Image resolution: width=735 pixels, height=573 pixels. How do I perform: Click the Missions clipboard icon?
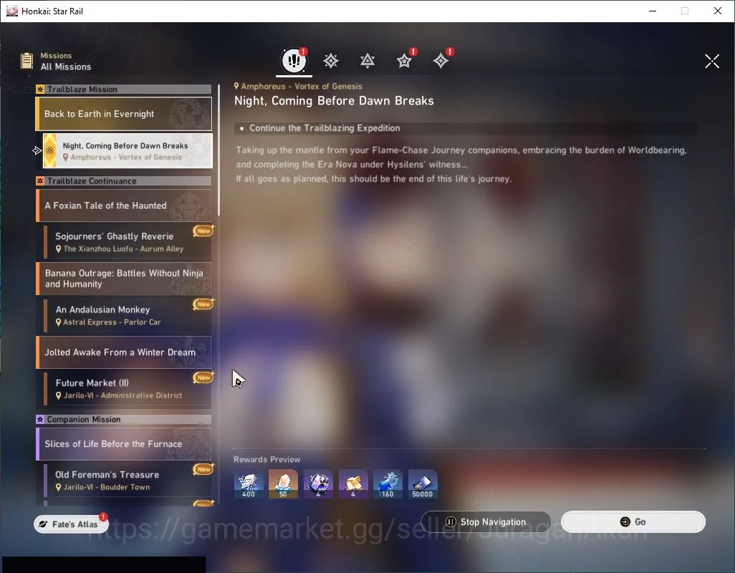point(27,61)
